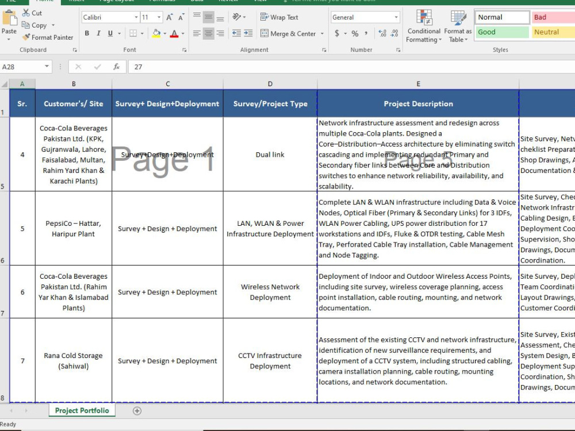Open Format as Table gallery
This screenshot has height=431, width=575.
[x=458, y=26]
